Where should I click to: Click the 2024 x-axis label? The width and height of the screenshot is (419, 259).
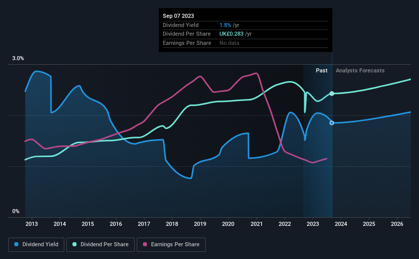tap(341, 224)
